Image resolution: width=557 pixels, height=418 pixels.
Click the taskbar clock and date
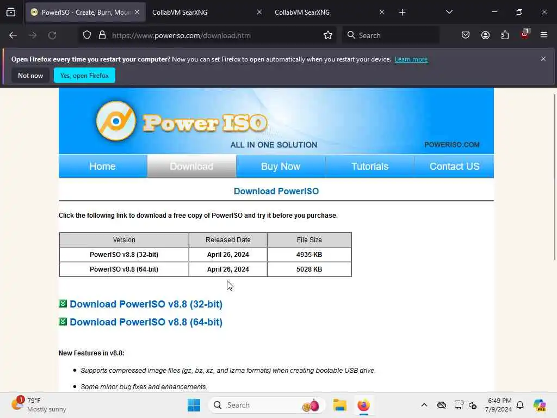tap(498, 405)
